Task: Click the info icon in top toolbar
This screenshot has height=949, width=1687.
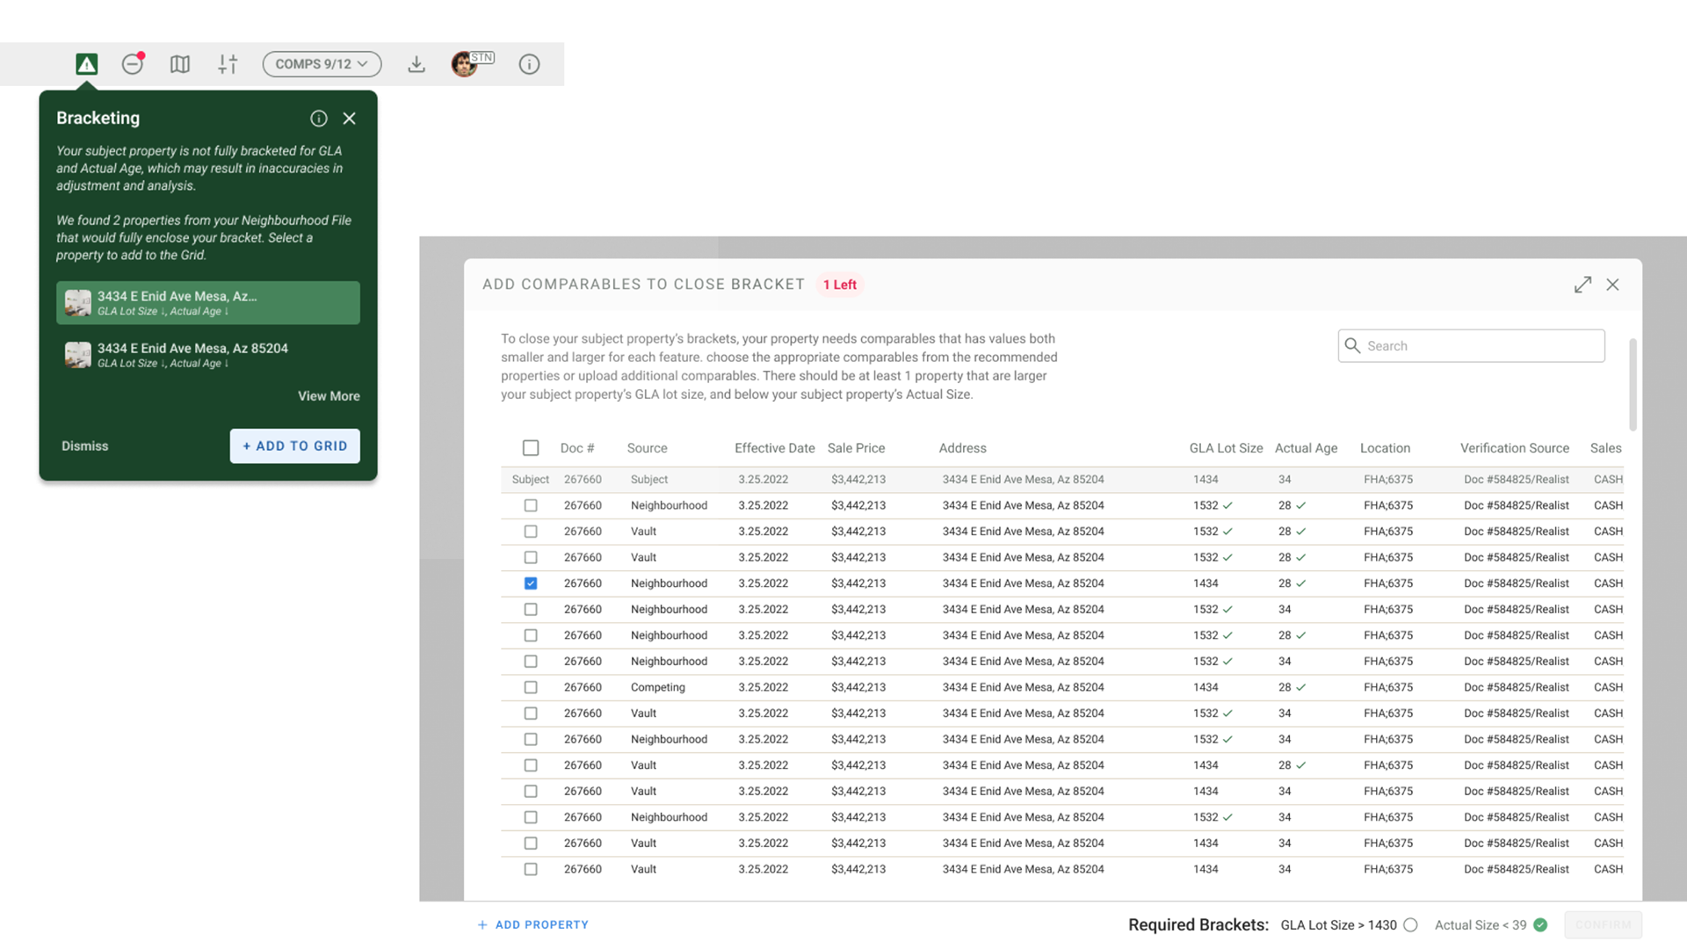Action: (x=529, y=64)
